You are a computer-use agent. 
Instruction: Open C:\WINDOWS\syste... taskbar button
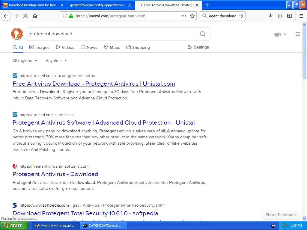click(x=104, y=226)
